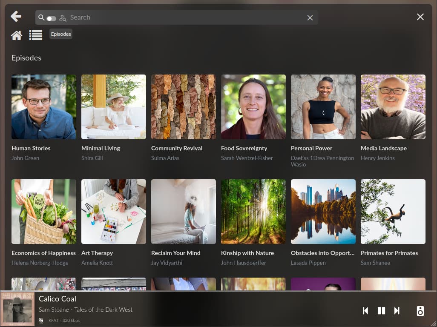Image resolution: width=437 pixels, height=327 pixels.
Task: Open the Minimal Living episode title
Action: [101, 148]
